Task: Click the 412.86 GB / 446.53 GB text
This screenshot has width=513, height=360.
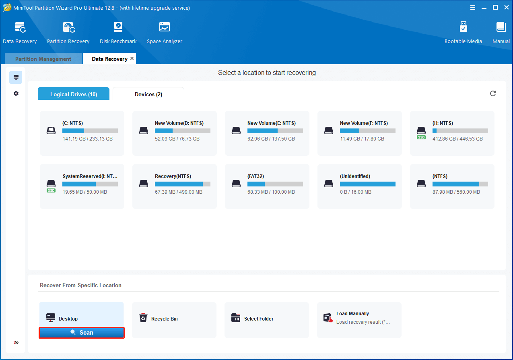Action: [457, 139]
